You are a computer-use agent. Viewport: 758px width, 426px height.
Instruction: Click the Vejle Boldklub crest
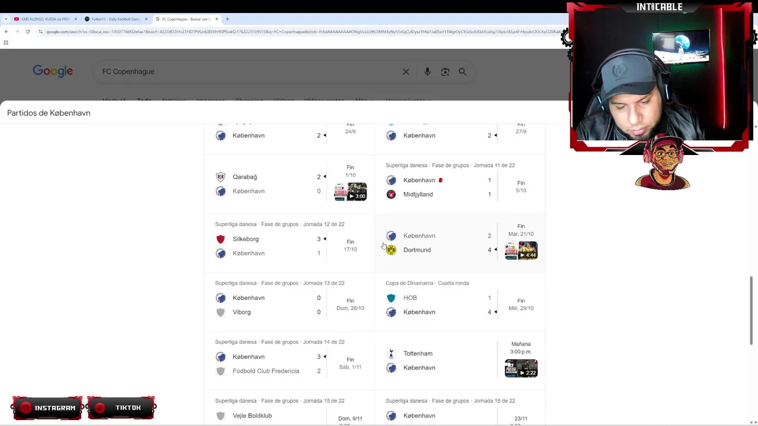pyautogui.click(x=220, y=415)
